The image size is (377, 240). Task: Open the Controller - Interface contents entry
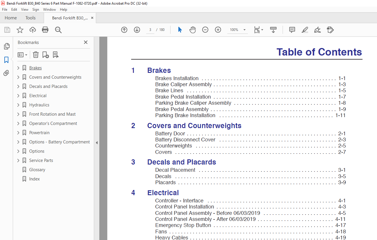[x=250, y=201]
